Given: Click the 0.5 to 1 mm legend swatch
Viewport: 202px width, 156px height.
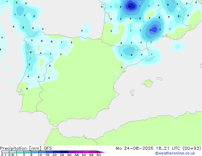Looking at the screenshot, I should (x=13, y=152).
